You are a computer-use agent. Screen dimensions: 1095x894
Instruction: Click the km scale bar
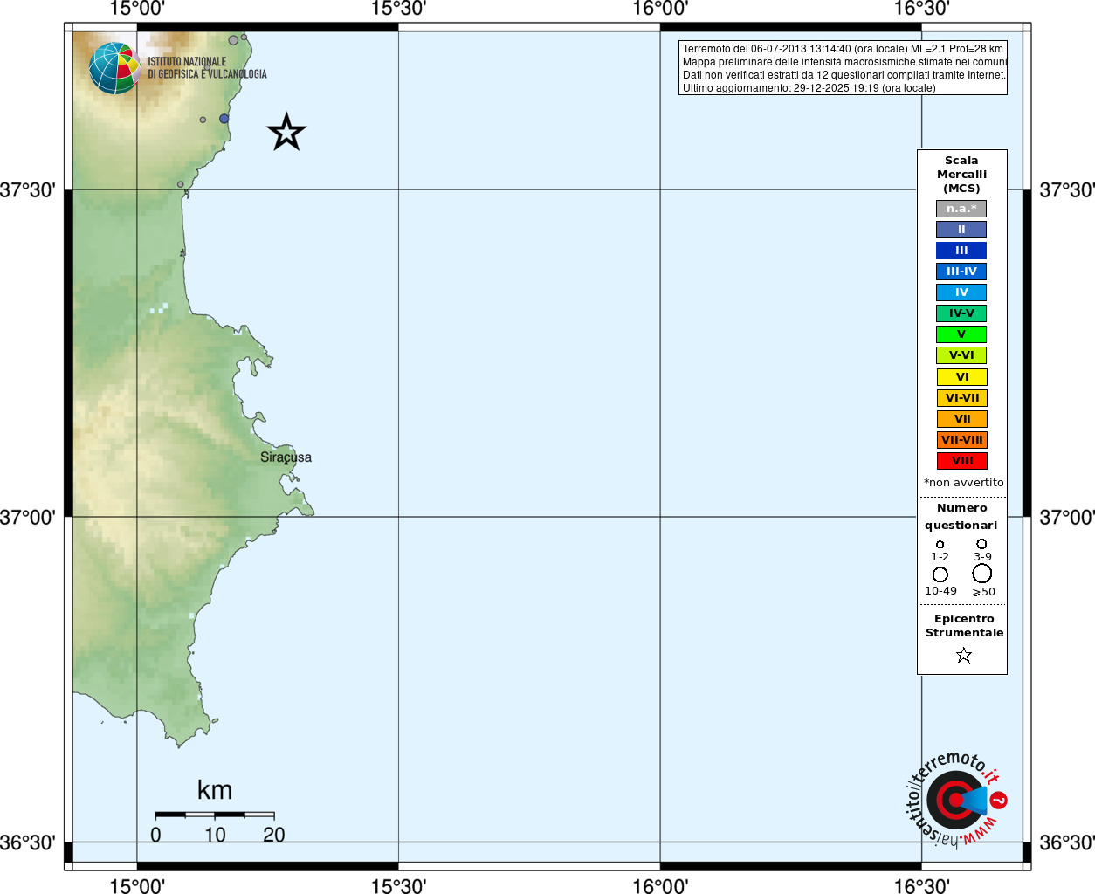pos(215,815)
